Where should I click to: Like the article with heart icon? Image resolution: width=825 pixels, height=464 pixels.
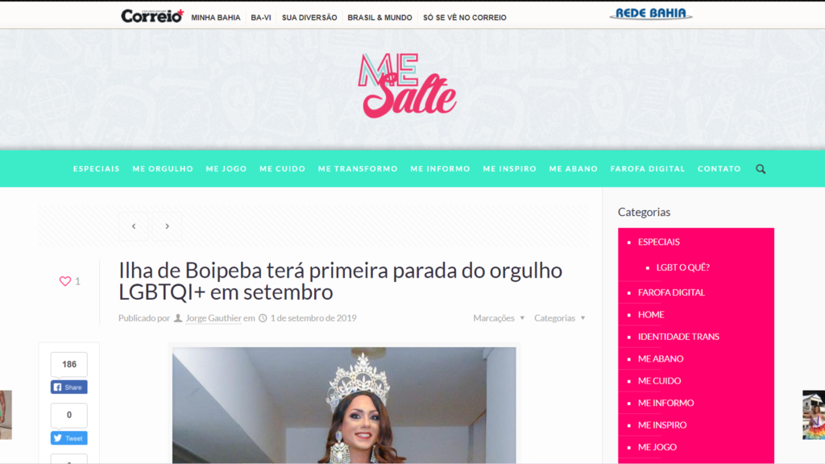click(x=64, y=281)
